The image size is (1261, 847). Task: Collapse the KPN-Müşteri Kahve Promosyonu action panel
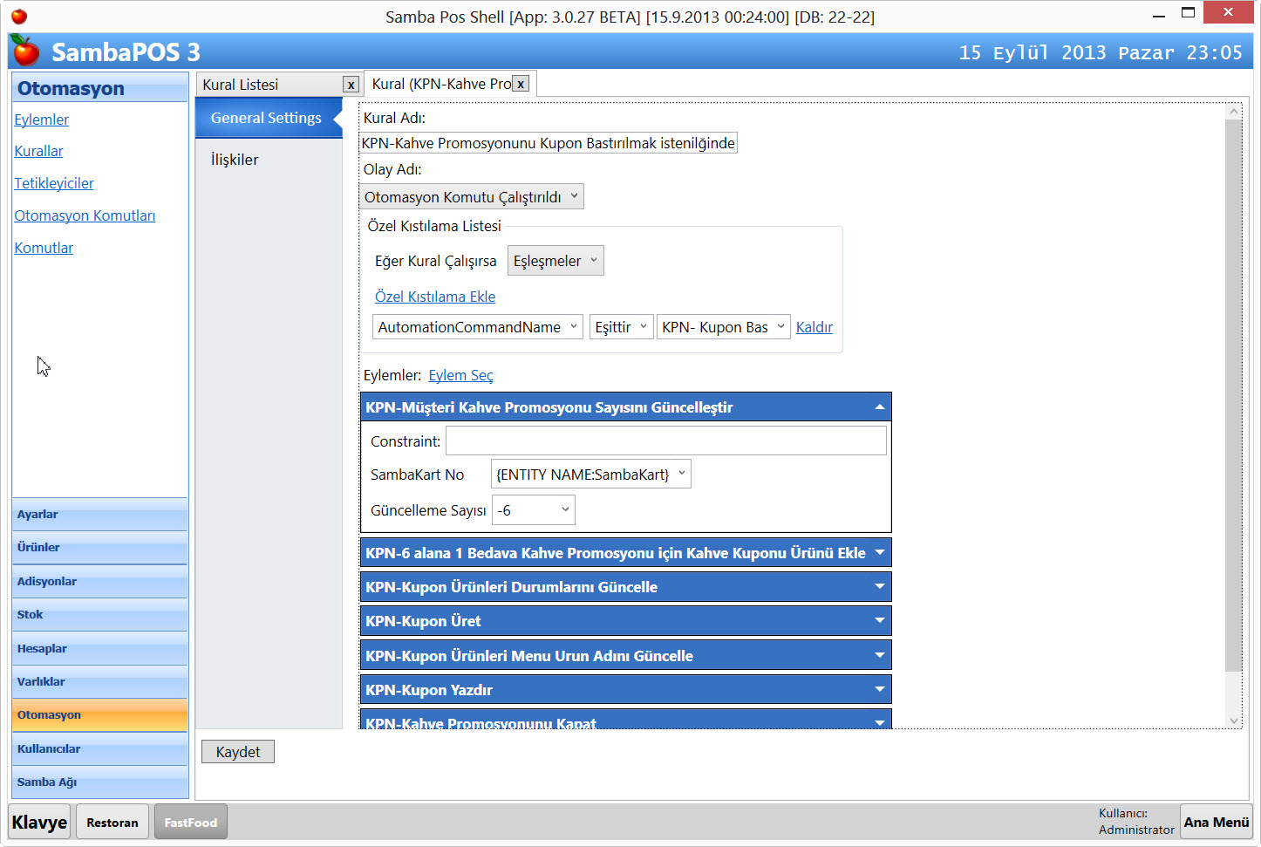pyautogui.click(x=879, y=407)
